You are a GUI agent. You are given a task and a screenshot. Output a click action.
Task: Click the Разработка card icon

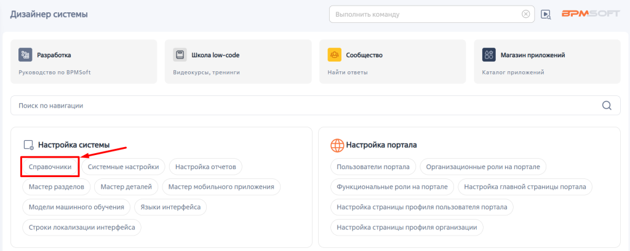[25, 55]
